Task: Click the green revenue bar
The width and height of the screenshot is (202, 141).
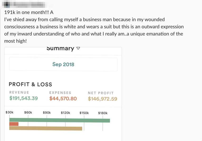Action: tap(60, 121)
